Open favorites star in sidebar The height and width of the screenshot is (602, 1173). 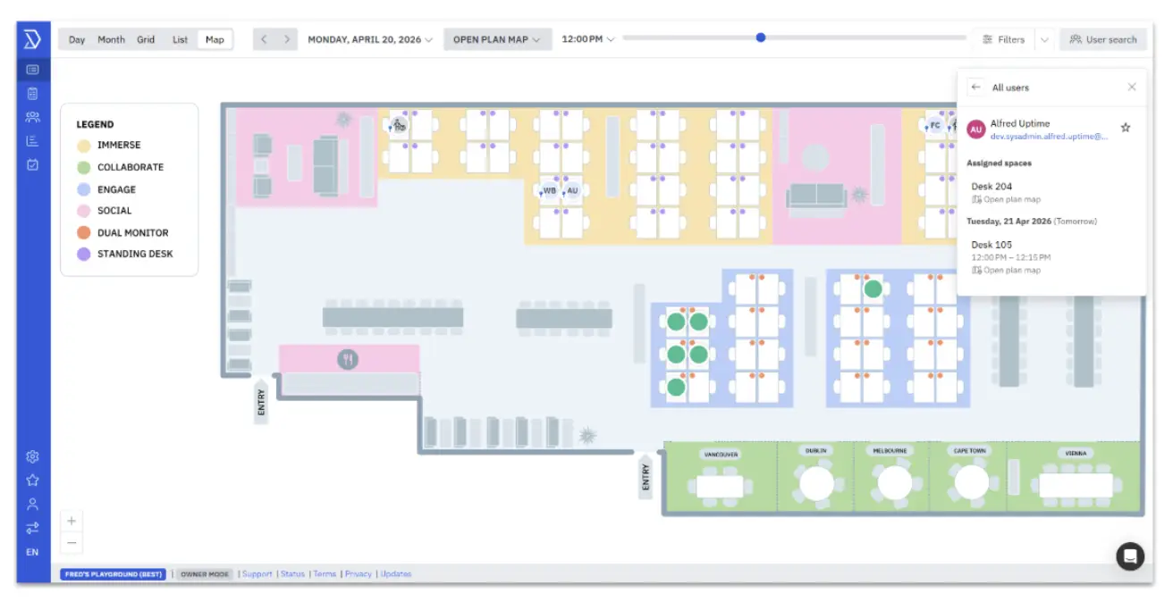(32, 481)
